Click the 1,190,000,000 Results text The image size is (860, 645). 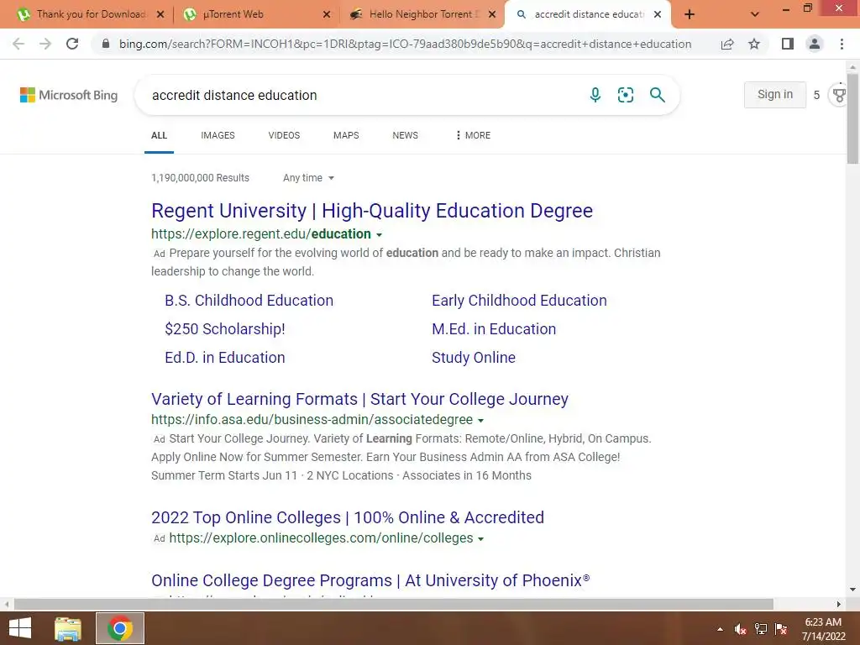click(200, 178)
